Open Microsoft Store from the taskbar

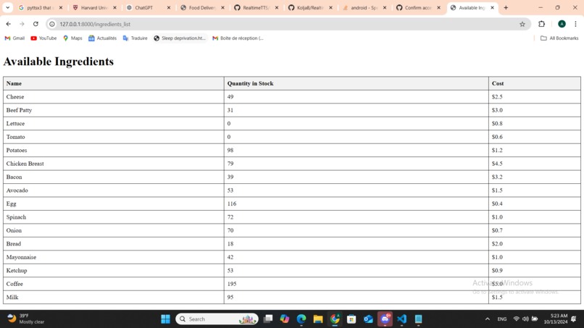point(351,319)
